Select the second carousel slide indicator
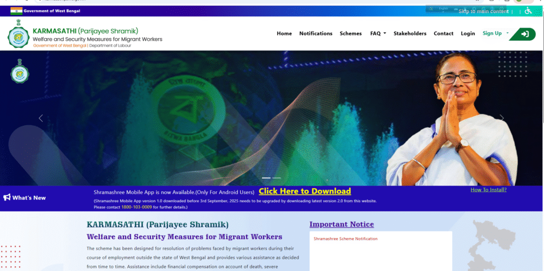The image size is (544, 271). pyautogui.click(x=276, y=178)
